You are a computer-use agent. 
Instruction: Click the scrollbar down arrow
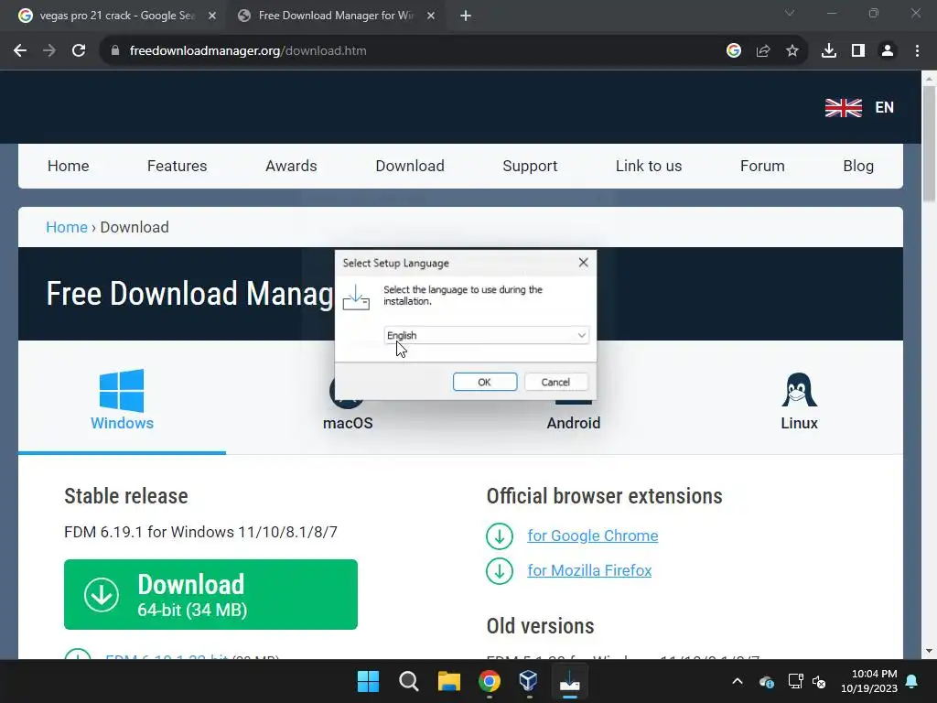click(x=929, y=651)
